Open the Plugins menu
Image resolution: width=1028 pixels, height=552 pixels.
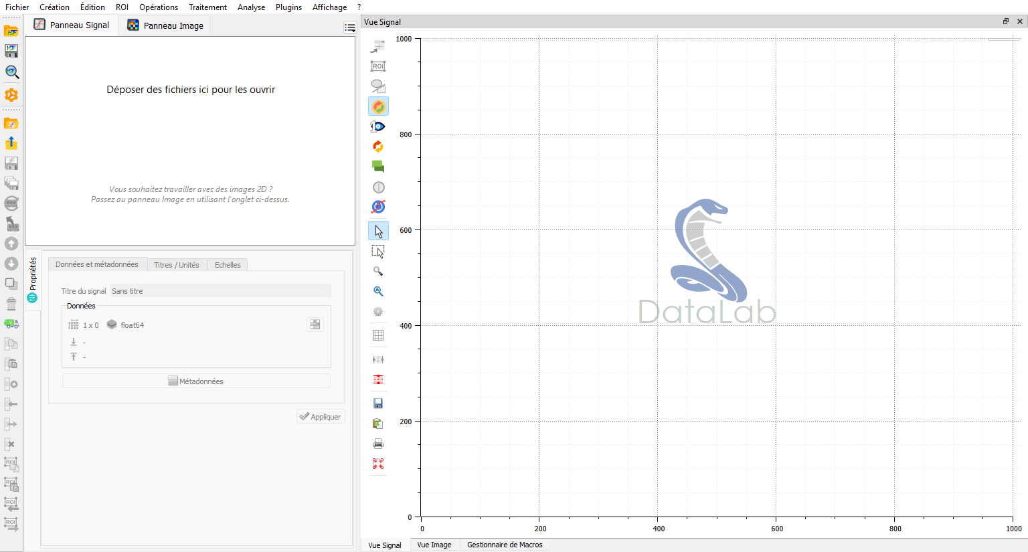pyautogui.click(x=288, y=7)
